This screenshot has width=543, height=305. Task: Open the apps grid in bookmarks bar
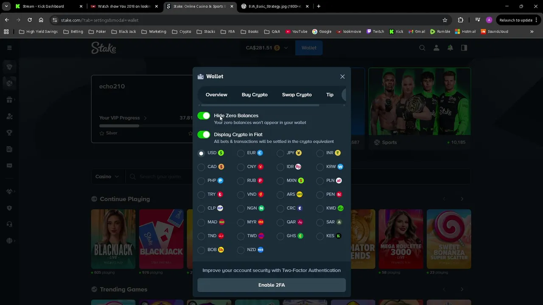pyautogui.click(x=6, y=31)
